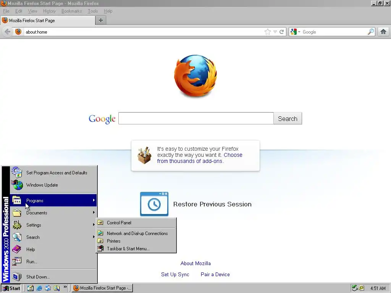Click the Programs folder icon in Start menu
Viewport: 391px width, 293px height.
tap(17, 200)
